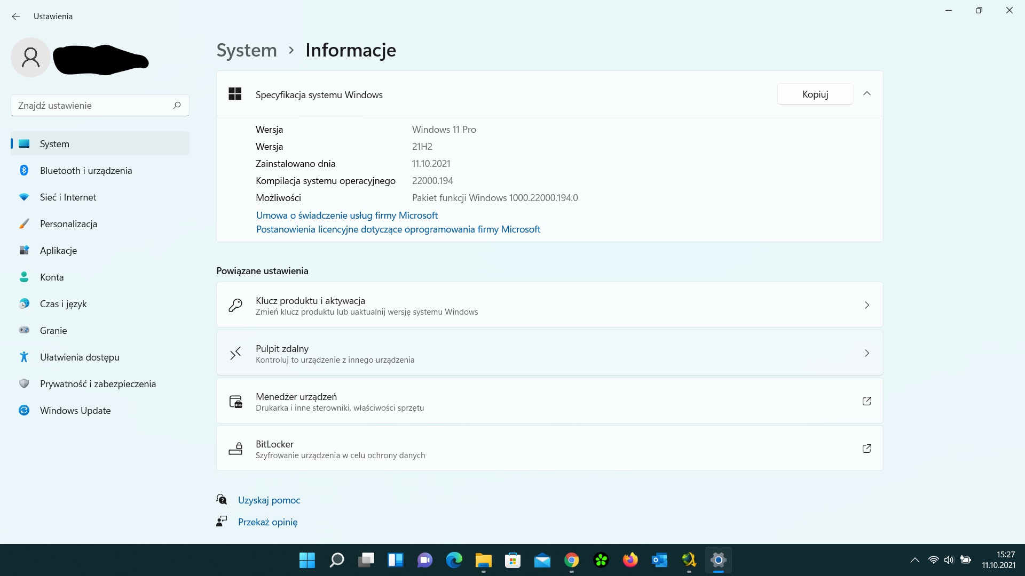This screenshot has width=1025, height=576.
Task: Open Umowa o świadczenie usług firmy Microsoft
Action: point(347,215)
